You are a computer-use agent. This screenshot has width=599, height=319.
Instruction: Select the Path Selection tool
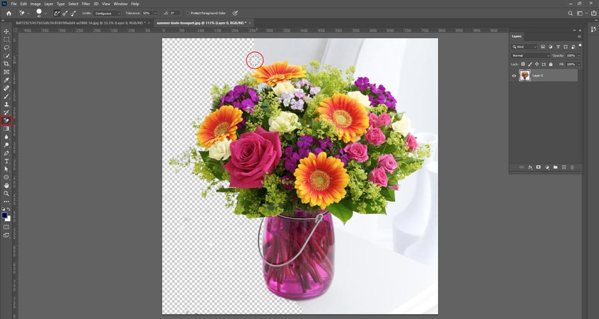pyautogui.click(x=7, y=169)
